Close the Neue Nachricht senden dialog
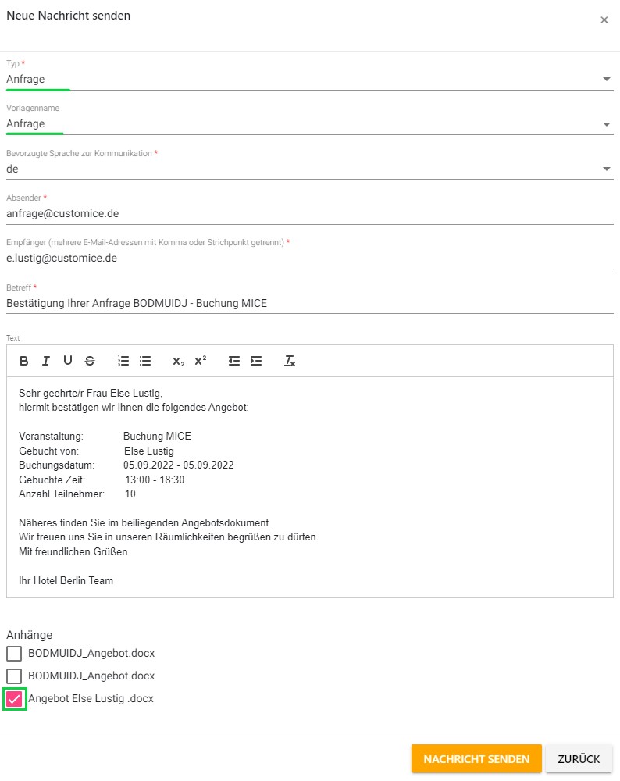This screenshot has width=620, height=781. pos(604,20)
